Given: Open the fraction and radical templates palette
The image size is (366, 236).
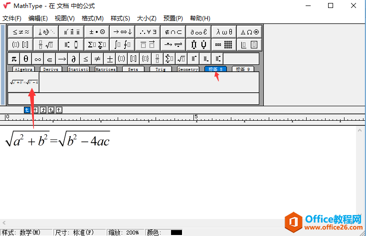Looking at the screenshot, I should point(46,44).
